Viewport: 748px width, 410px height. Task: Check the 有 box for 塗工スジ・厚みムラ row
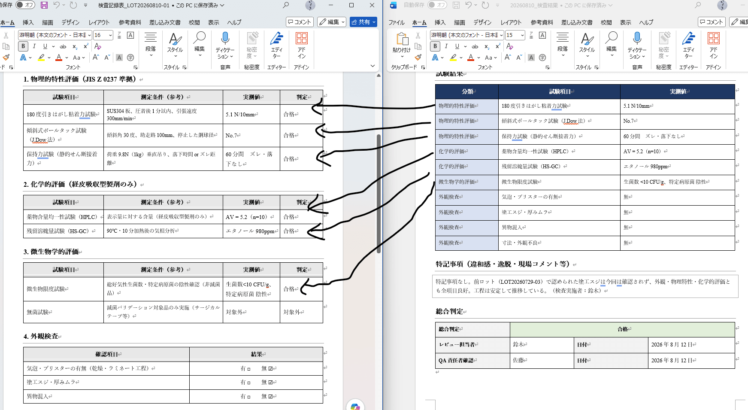click(x=248, y=383)
